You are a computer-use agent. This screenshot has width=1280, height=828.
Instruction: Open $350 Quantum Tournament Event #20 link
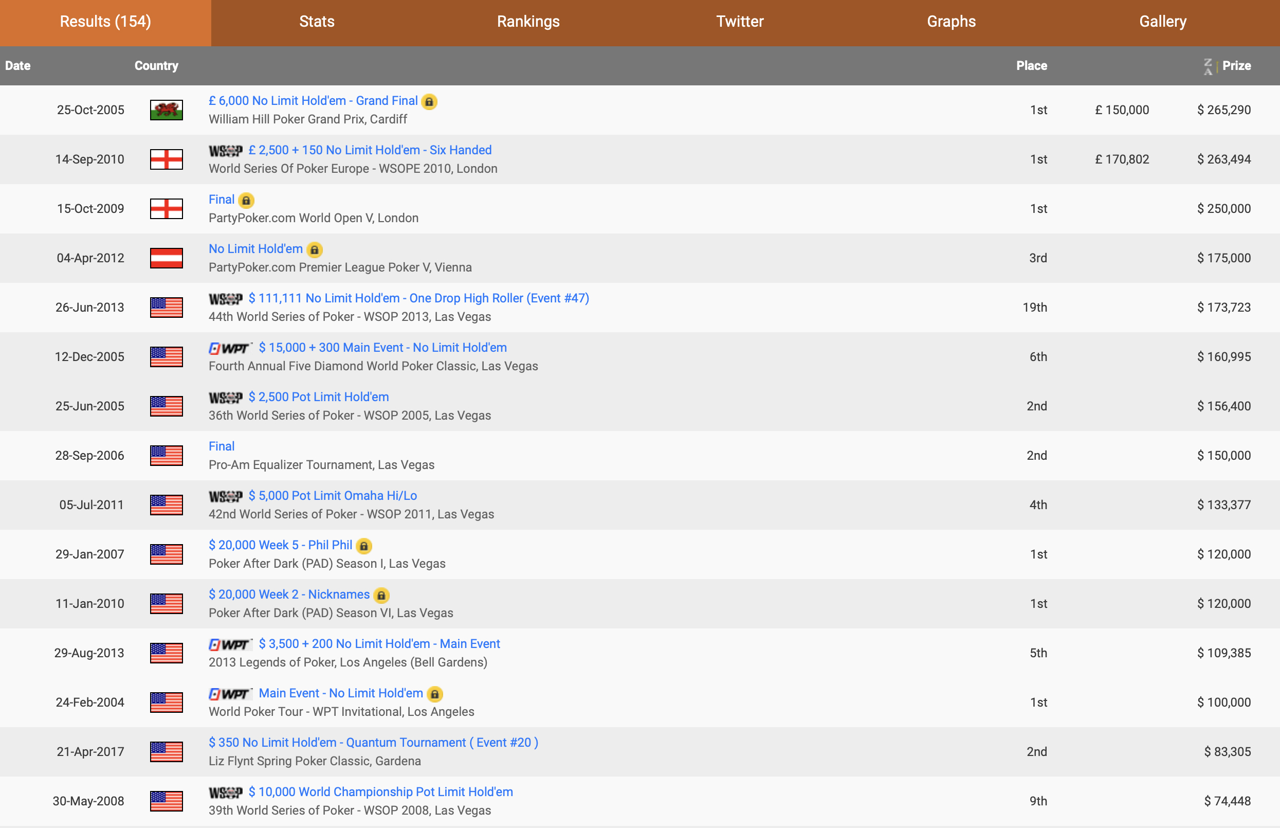pos(374,743)
